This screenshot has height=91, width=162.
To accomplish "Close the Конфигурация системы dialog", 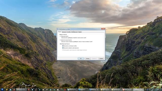I will (103, 29).
